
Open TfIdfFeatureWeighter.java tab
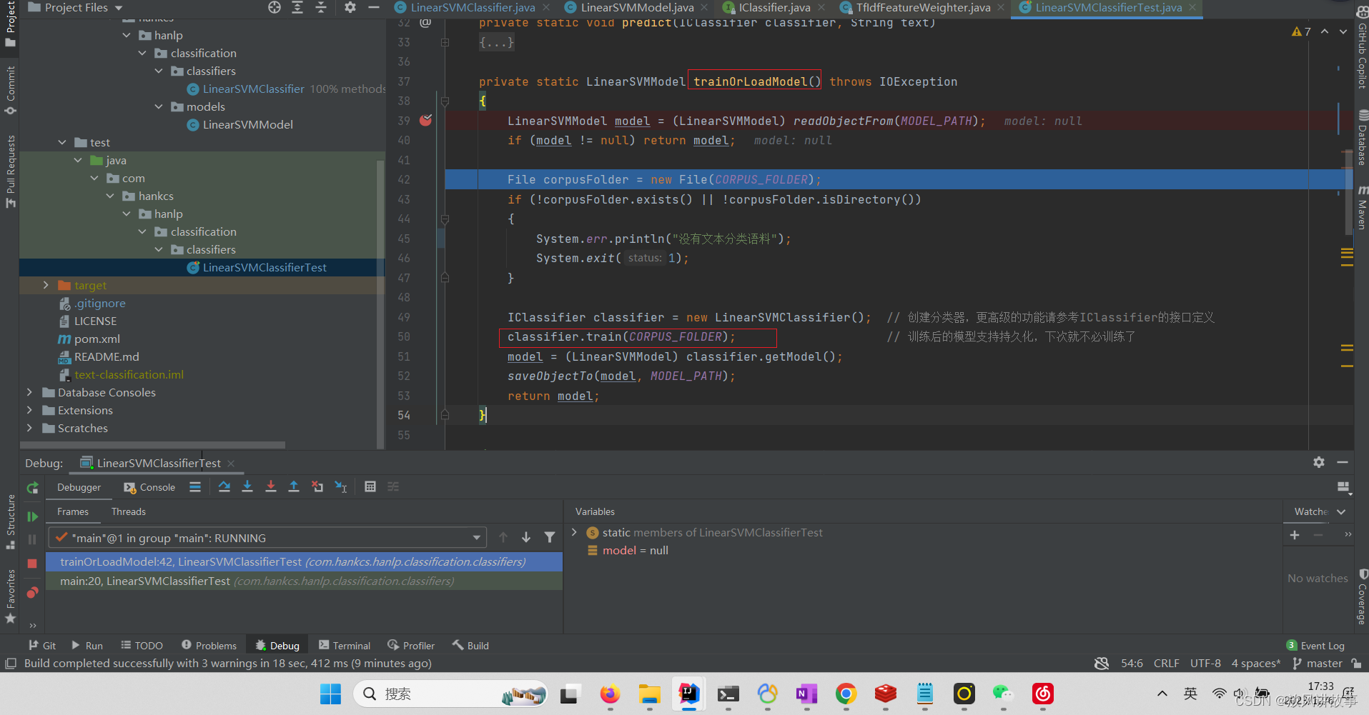[923, 7]
